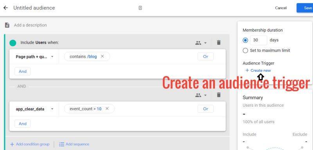Select the 30 days membership radio button
This screenshot has height=150, width=313.
245,41
